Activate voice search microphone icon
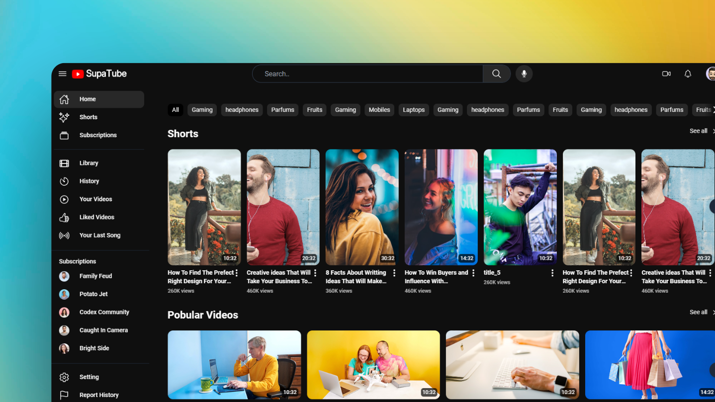Screen dimensions: 715x402 coord(524,74)
